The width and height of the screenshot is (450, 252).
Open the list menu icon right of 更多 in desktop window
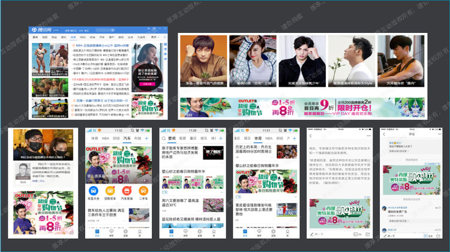pyautogui.click(x=165, y=37)
